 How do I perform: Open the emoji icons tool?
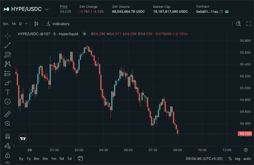click(7, 101)
